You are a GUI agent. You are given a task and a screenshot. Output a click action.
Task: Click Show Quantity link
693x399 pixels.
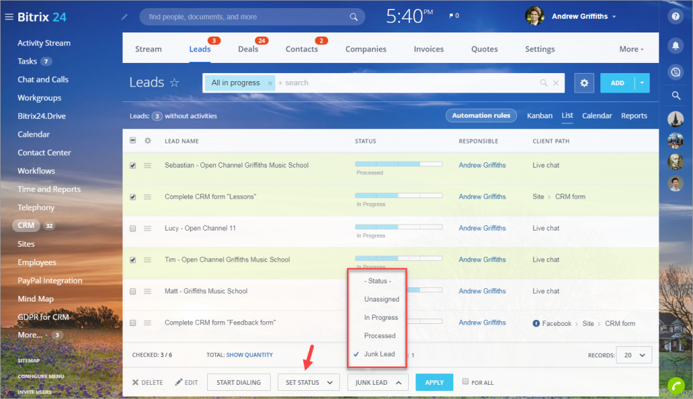coord(249,355)
